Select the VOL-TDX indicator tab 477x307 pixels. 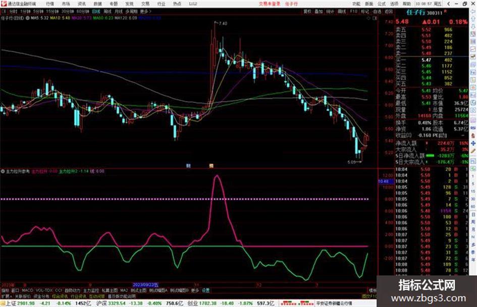click(x=44, y=290)
